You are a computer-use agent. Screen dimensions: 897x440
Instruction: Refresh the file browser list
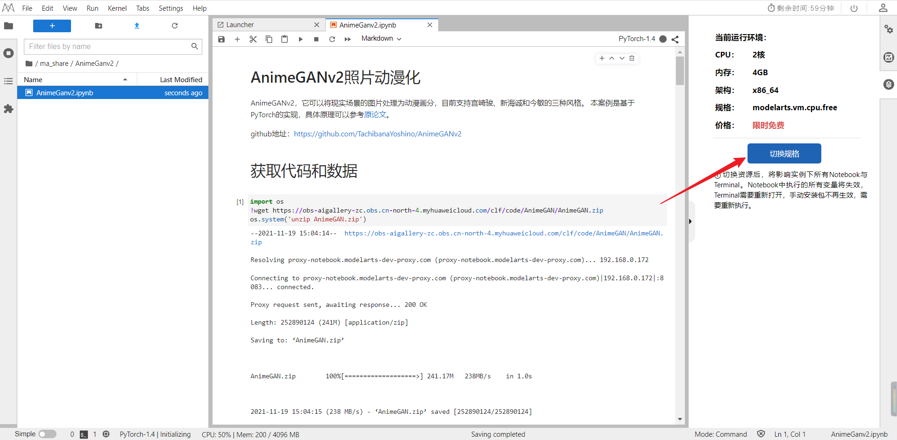pyautogui.click(x=175, y=26)
